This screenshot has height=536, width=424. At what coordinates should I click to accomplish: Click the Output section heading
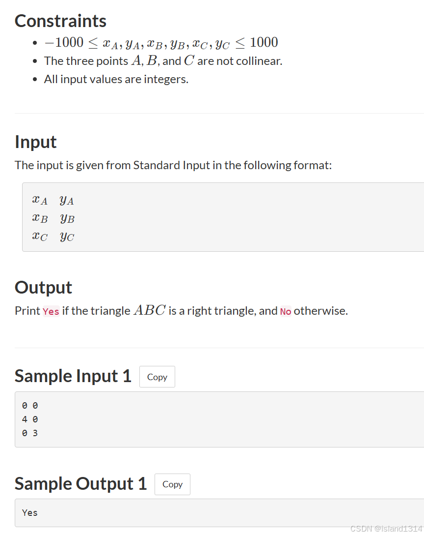[43, 287]
